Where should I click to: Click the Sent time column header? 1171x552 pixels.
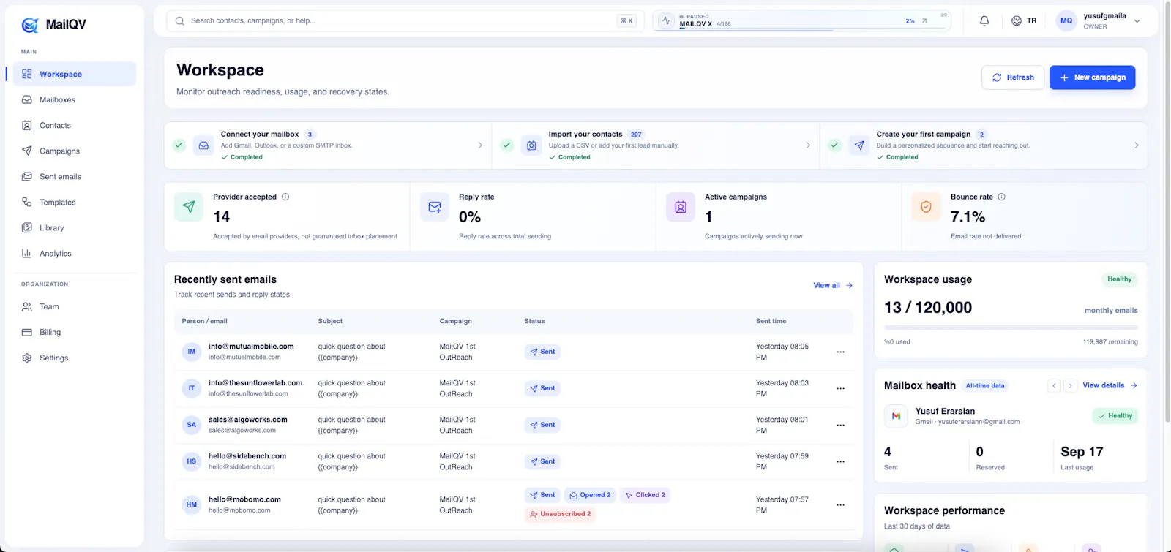click(x=771, y=321)
